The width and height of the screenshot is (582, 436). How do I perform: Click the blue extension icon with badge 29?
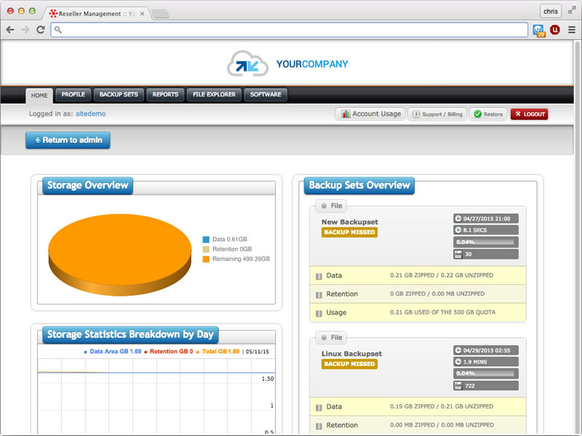point(539,31)
